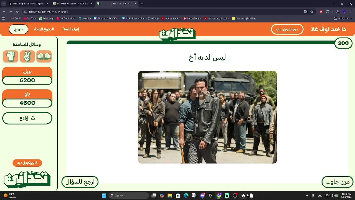Click team بريل score 6200
Screen dimensions: 355x200
click(x=27, y=81)
